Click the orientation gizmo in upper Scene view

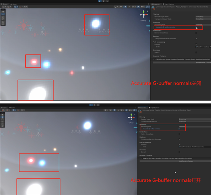pos(144,14)
